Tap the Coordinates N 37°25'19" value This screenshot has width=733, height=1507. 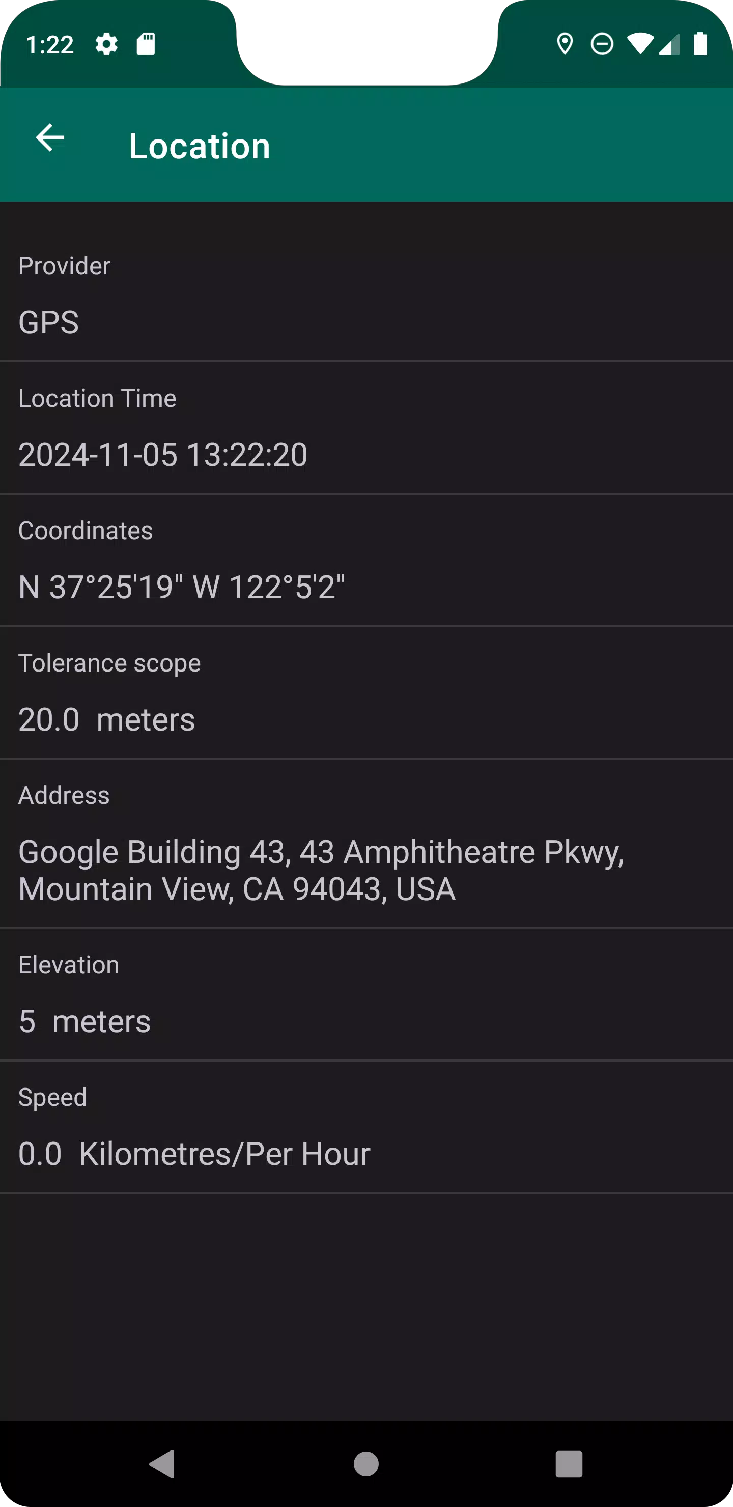coord(181,587)
